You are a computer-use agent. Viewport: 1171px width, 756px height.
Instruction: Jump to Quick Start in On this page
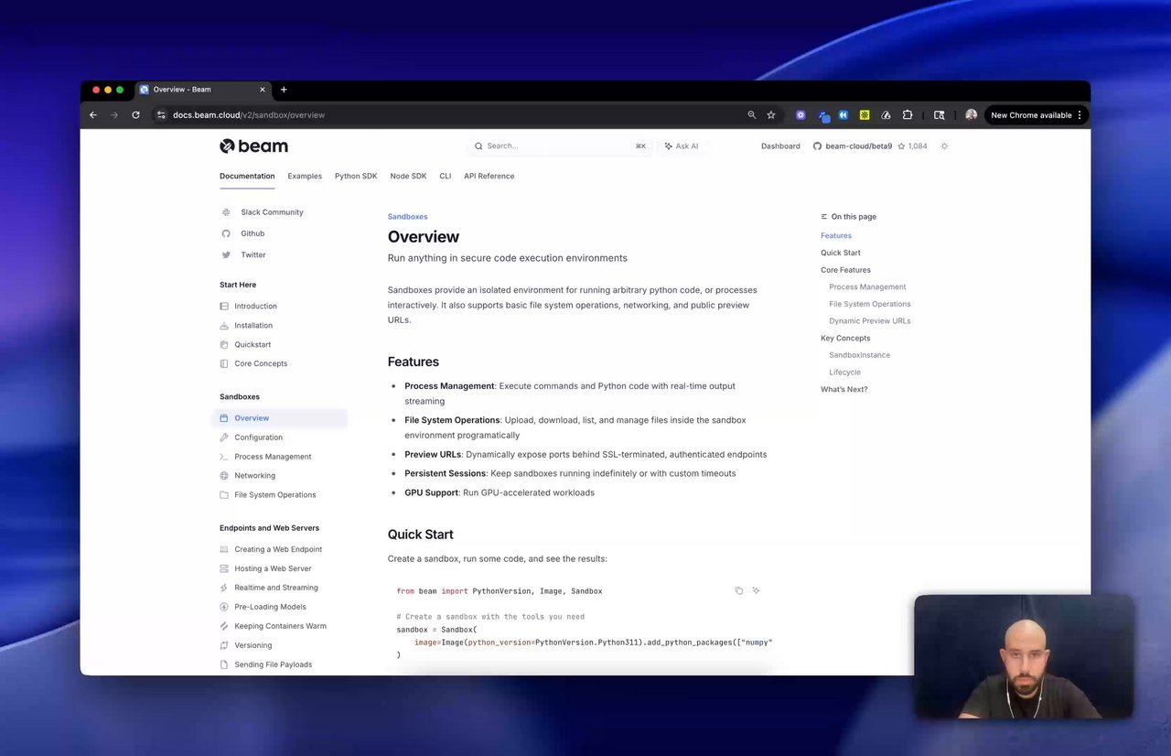point(841,253)
